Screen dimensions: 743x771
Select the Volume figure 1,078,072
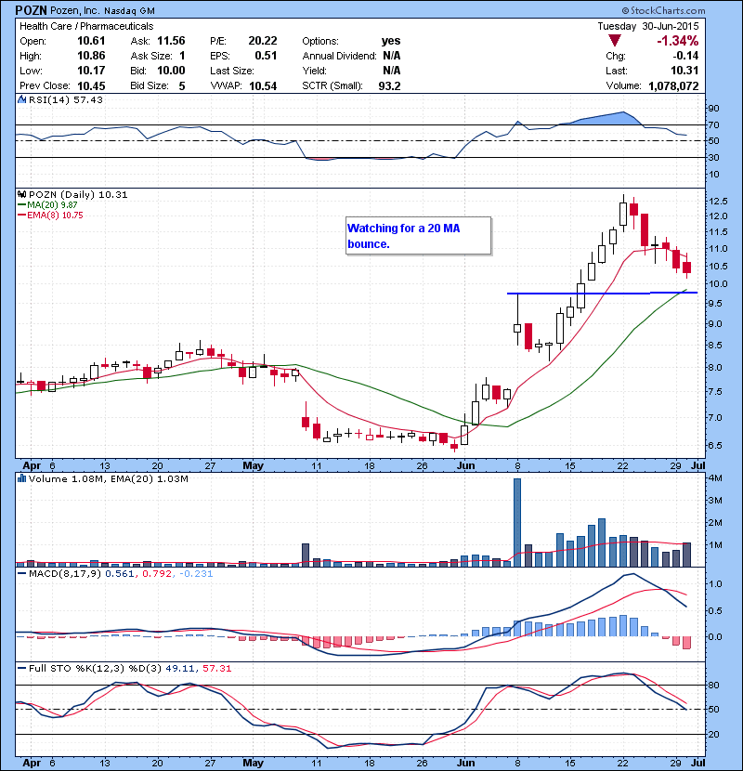673,86
